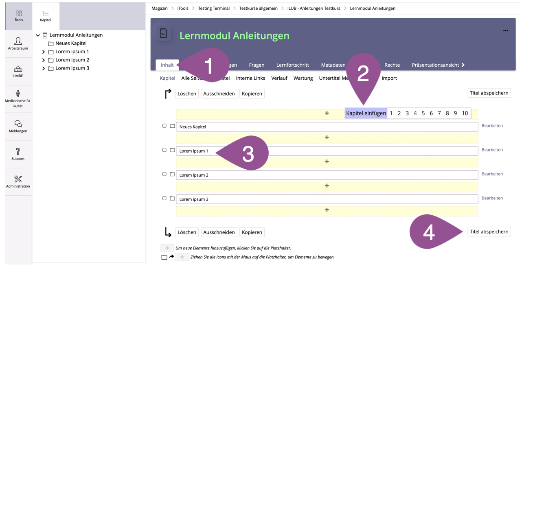Open the Tools sidebar icon
Screen dimensions: 535x529
(x=19, y=14)
